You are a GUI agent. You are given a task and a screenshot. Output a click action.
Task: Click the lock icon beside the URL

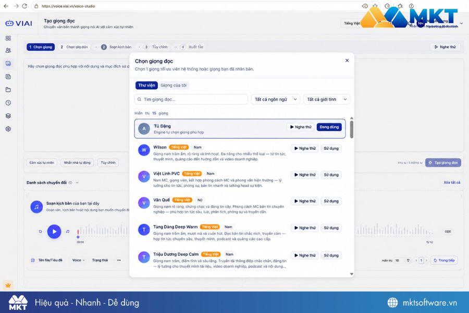click(x=36, y=6)
